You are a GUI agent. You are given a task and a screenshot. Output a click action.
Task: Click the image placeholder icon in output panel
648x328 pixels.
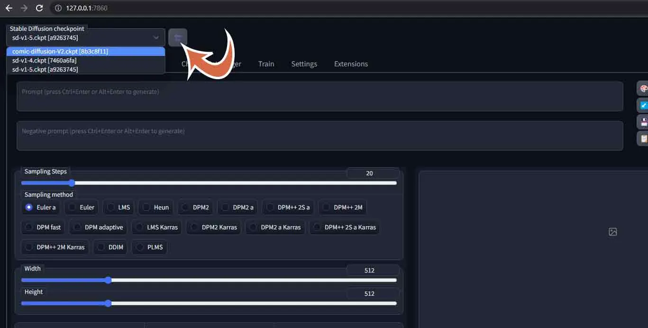click(613, 232)
